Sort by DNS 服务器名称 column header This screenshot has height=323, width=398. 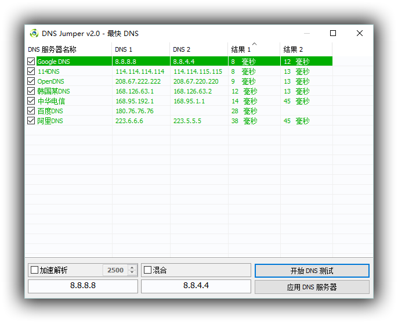tap(68, 49)
